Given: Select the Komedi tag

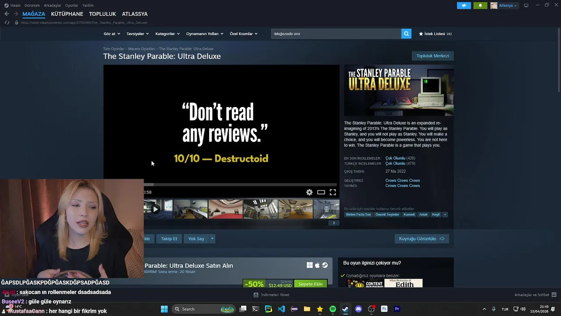Looking at the screenshot, I should (409, 215).
